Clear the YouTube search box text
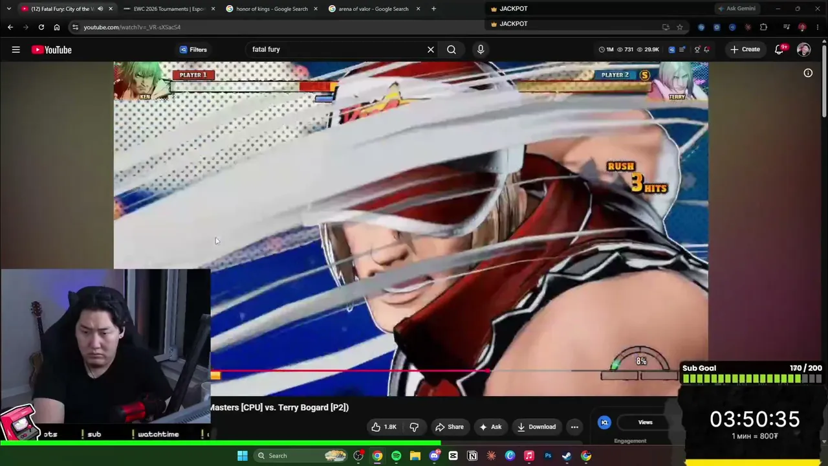 tap(431, 49)
